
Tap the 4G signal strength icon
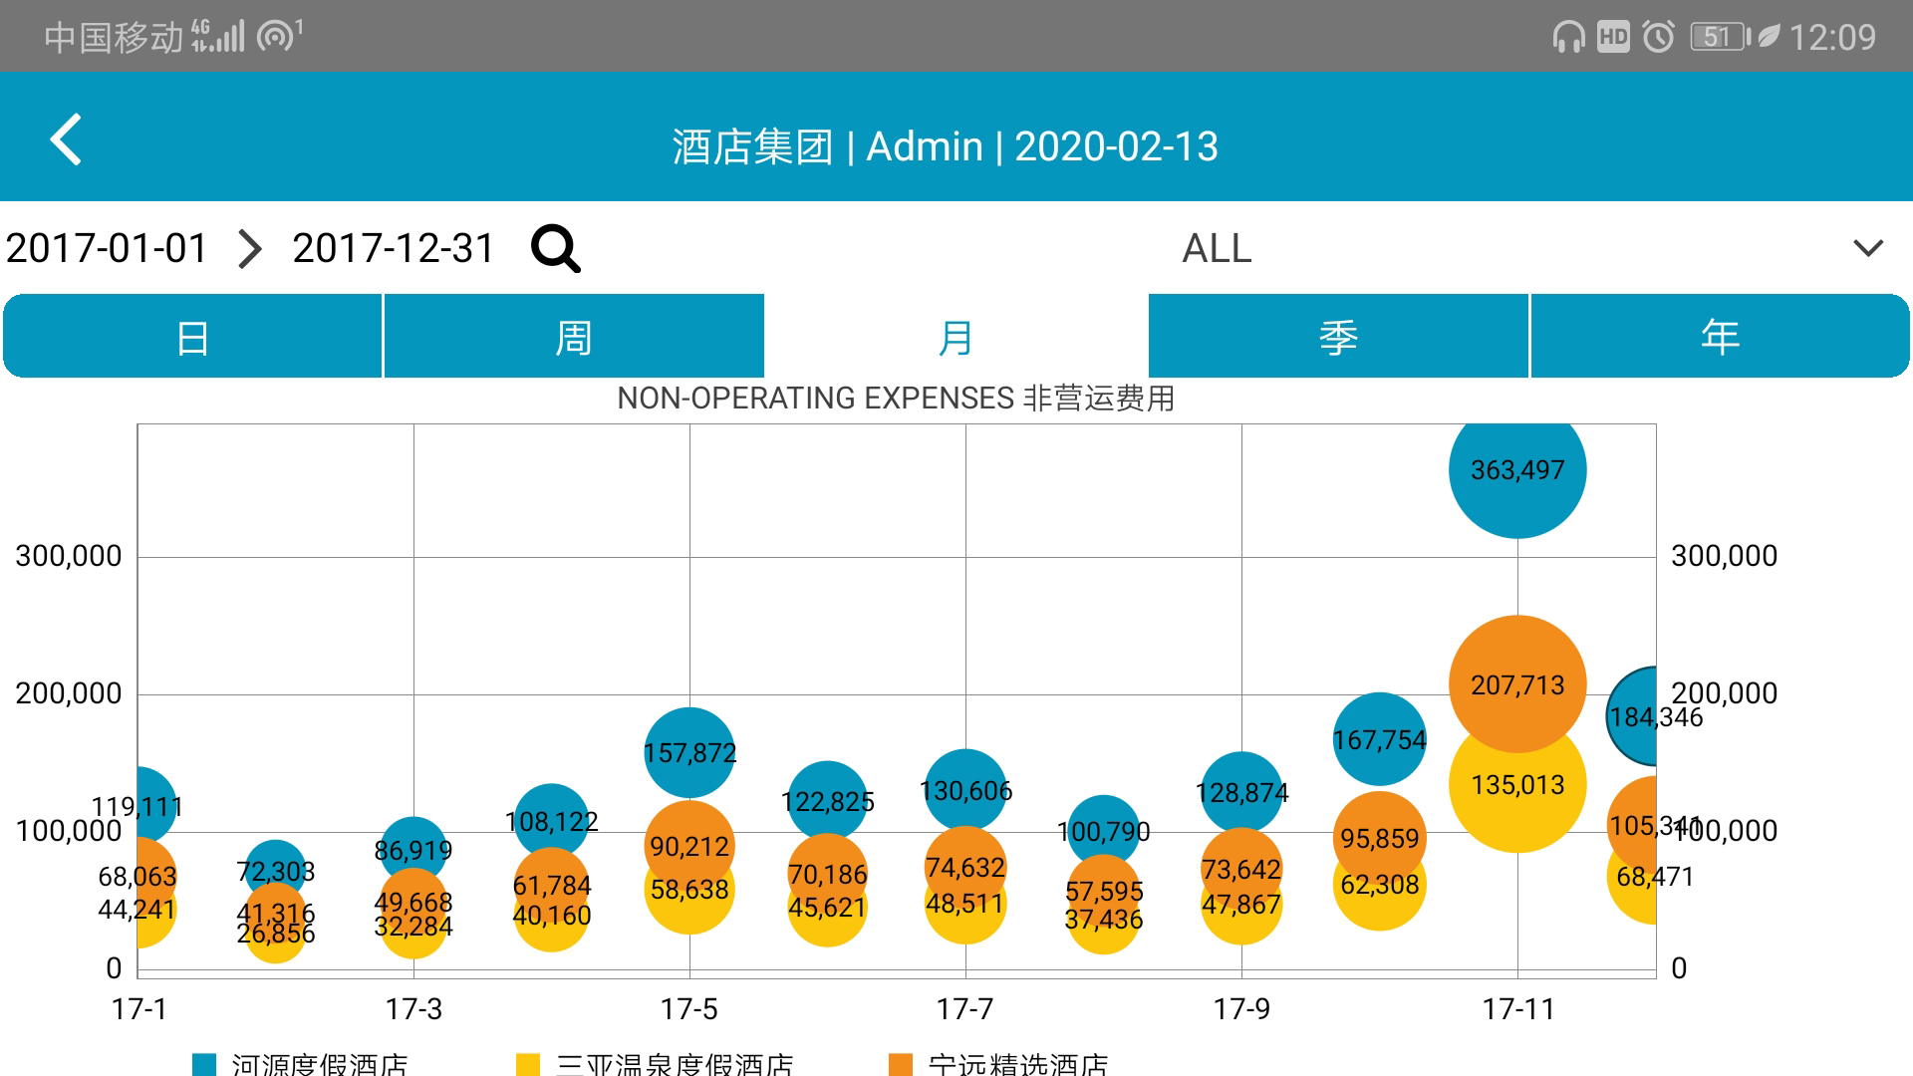pyautogui.click(x=218, y=36)
